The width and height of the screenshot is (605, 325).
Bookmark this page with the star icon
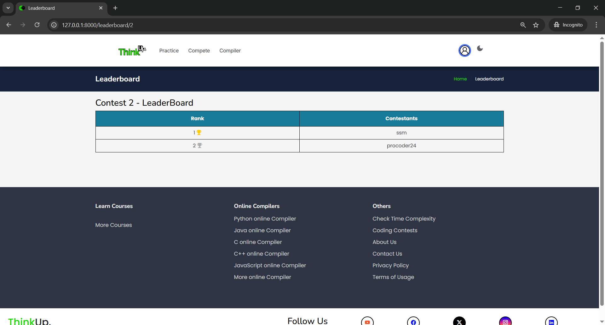coord(536,25)
